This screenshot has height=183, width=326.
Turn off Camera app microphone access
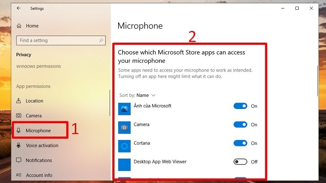[240, 124]
